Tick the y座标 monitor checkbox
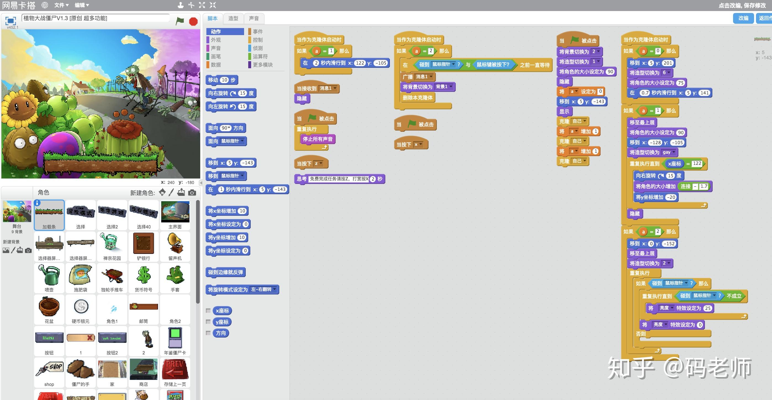772x400 pixels. click(x=208, y=322)
